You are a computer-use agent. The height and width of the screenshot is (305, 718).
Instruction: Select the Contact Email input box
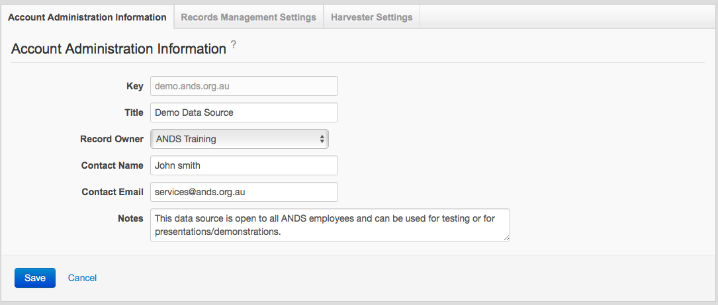click(x=244, y=192)
